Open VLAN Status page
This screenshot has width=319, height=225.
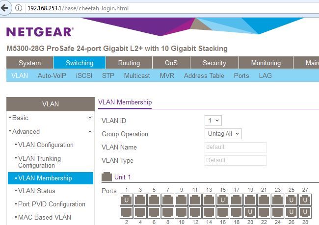(37, 191)
